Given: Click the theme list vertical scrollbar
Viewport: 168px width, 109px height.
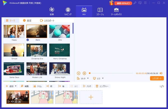Looking at the screenshot, I should [73, 28].
